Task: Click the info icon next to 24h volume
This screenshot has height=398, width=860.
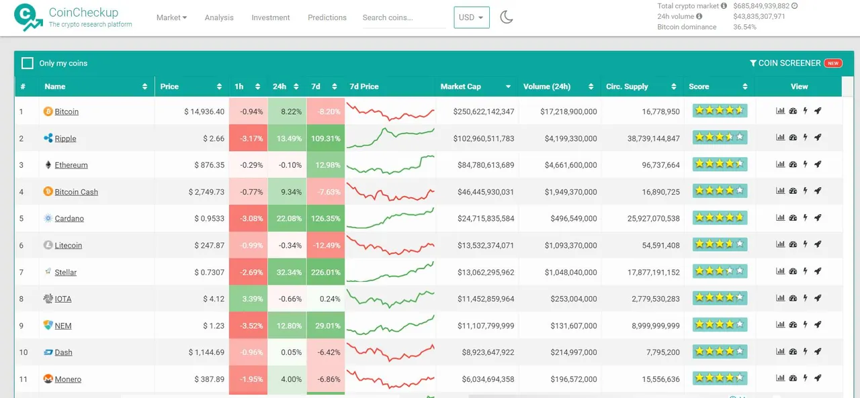Action: pos(699,16)
